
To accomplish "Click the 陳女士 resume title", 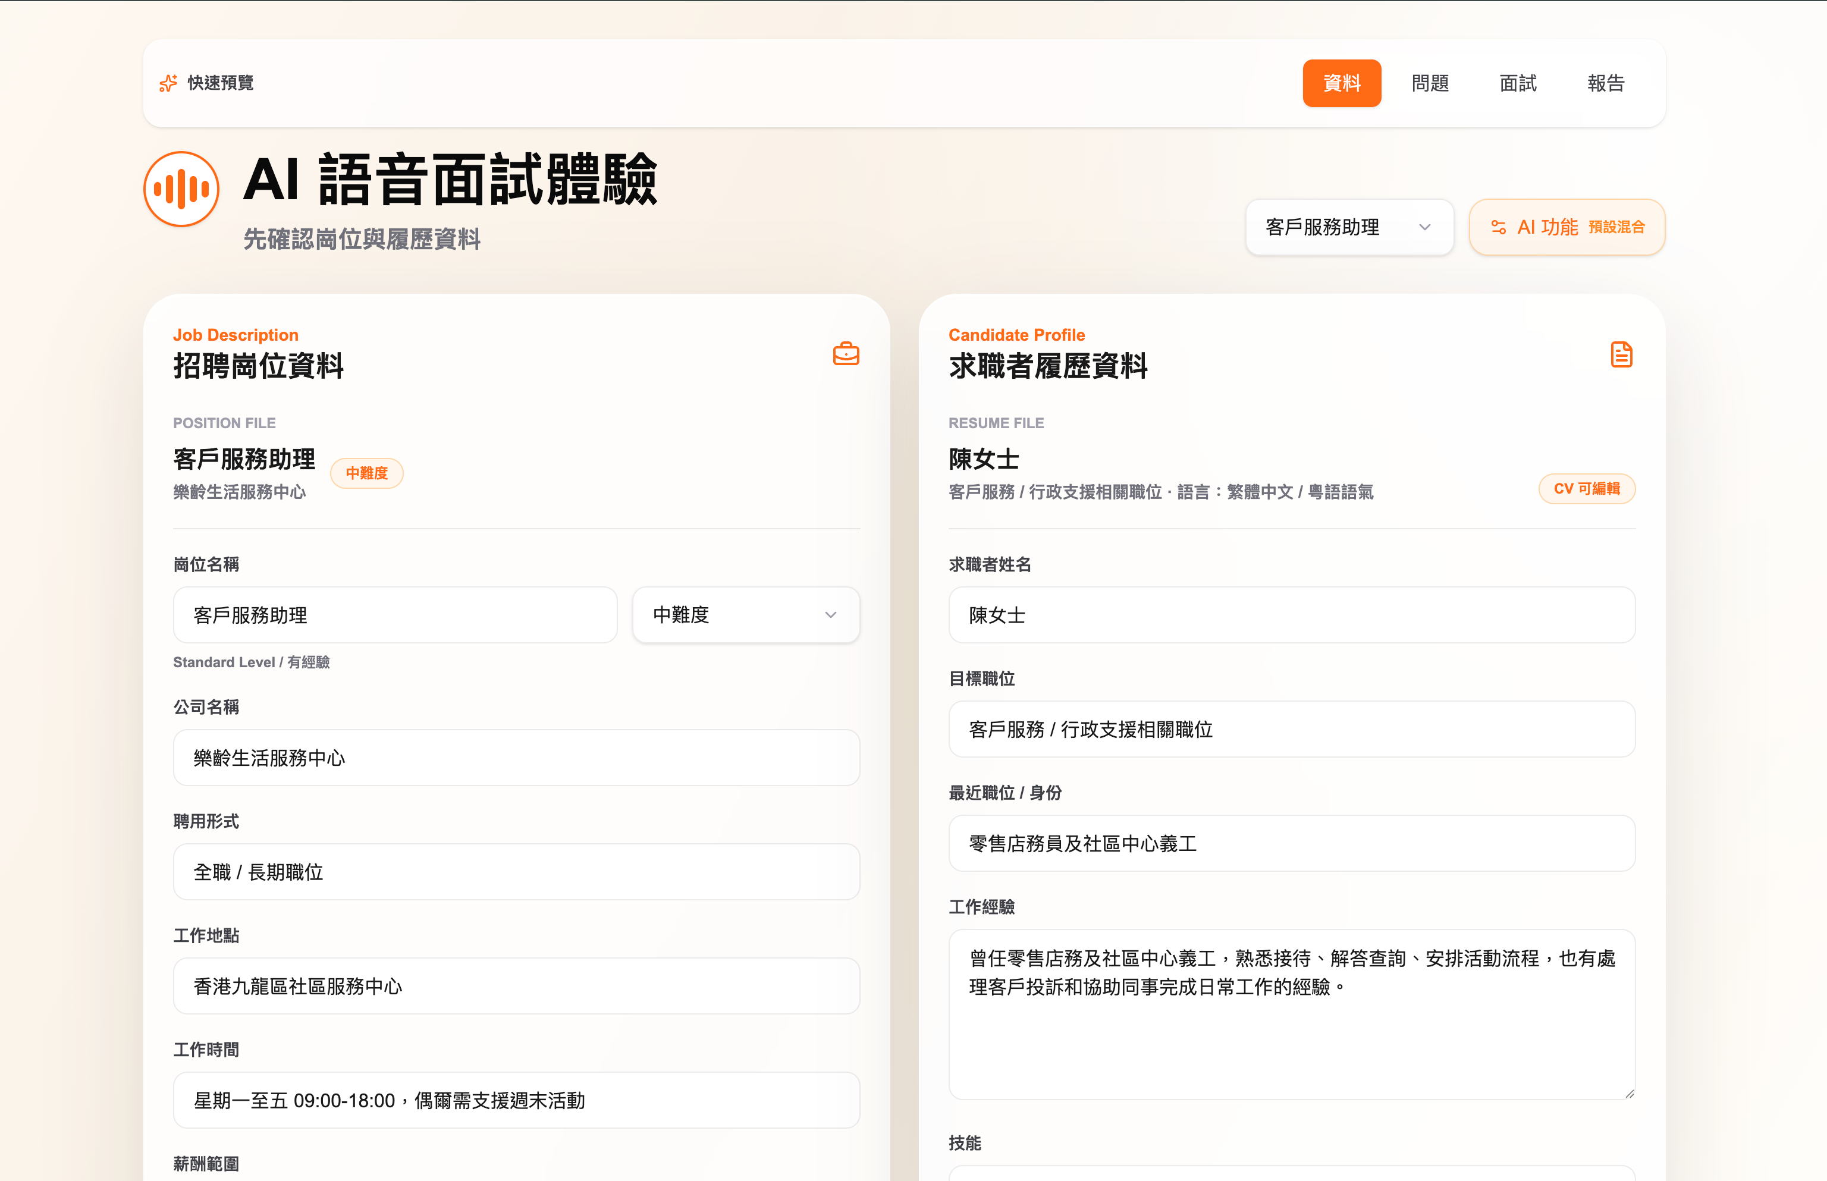I will tap(984, 458).
